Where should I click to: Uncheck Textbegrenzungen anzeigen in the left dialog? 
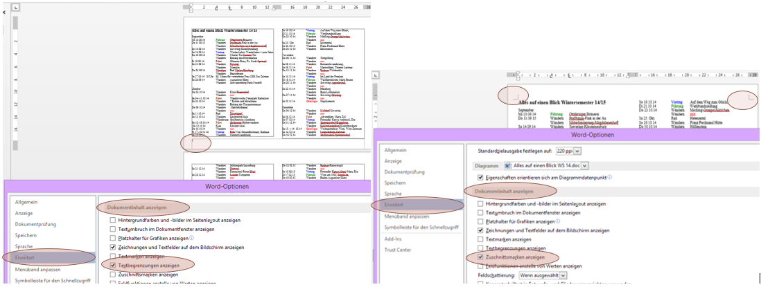(x=113, y=265)
